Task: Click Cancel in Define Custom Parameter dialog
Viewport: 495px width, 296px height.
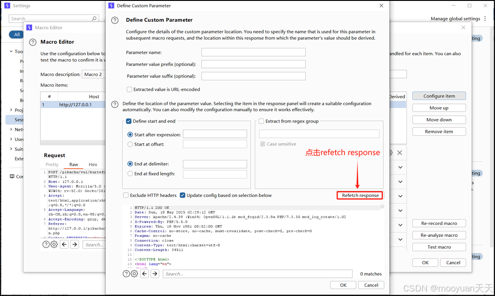Action: [371, 285]
